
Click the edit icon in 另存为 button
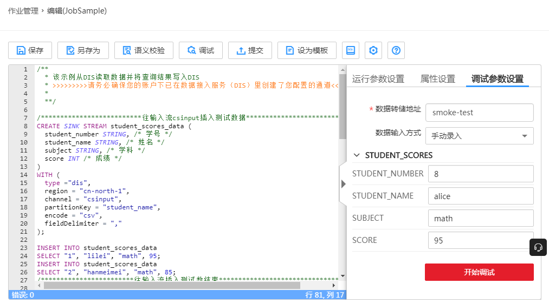(70, 50)
